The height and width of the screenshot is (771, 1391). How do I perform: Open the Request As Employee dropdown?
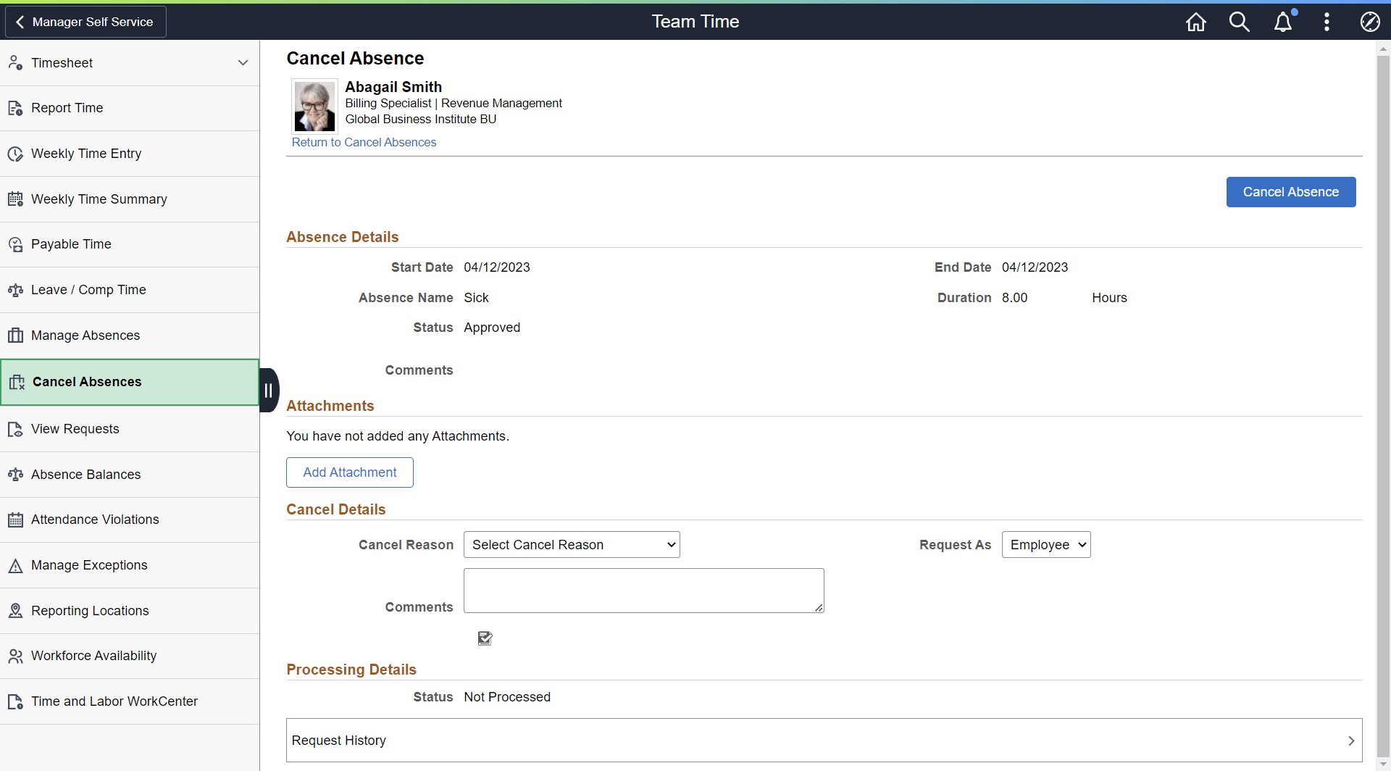pyautogui.click(x=1045, y=544)
